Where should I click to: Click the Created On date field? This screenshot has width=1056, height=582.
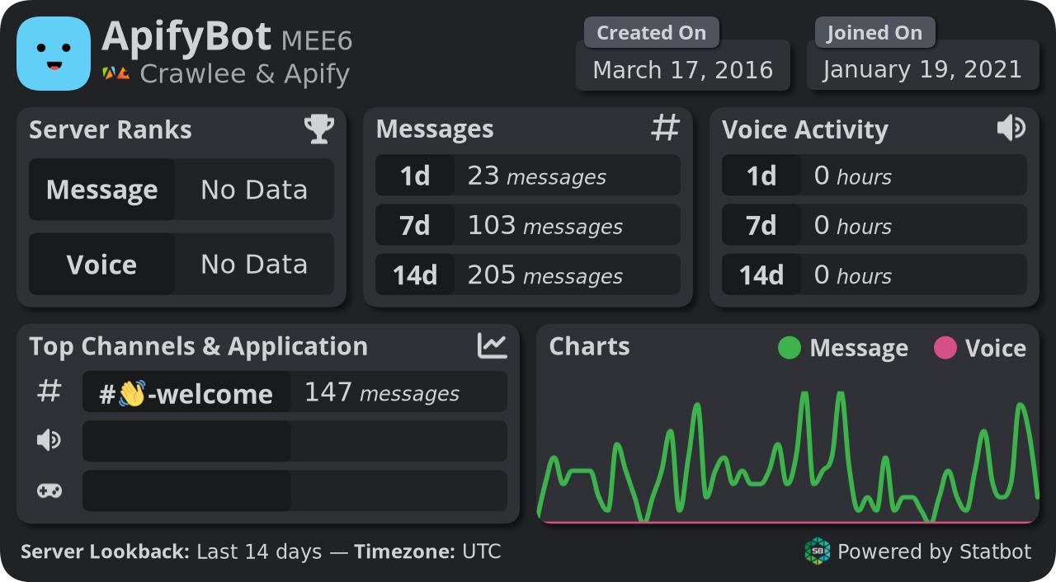coord(683,70)
